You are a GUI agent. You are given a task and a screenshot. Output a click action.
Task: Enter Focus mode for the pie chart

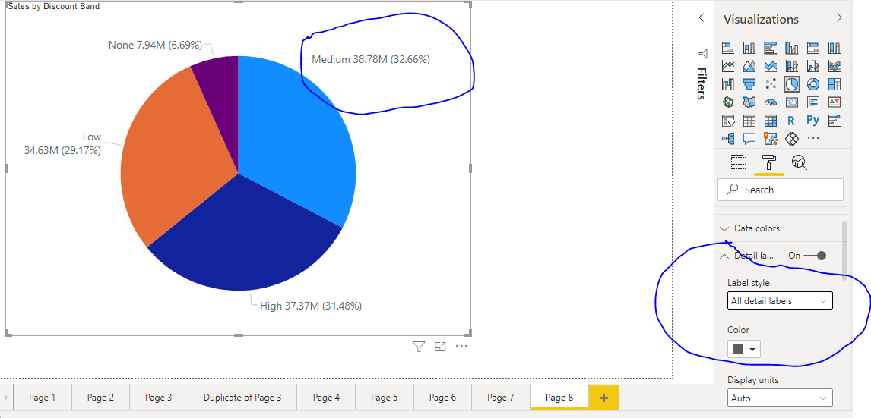[440, 347]
